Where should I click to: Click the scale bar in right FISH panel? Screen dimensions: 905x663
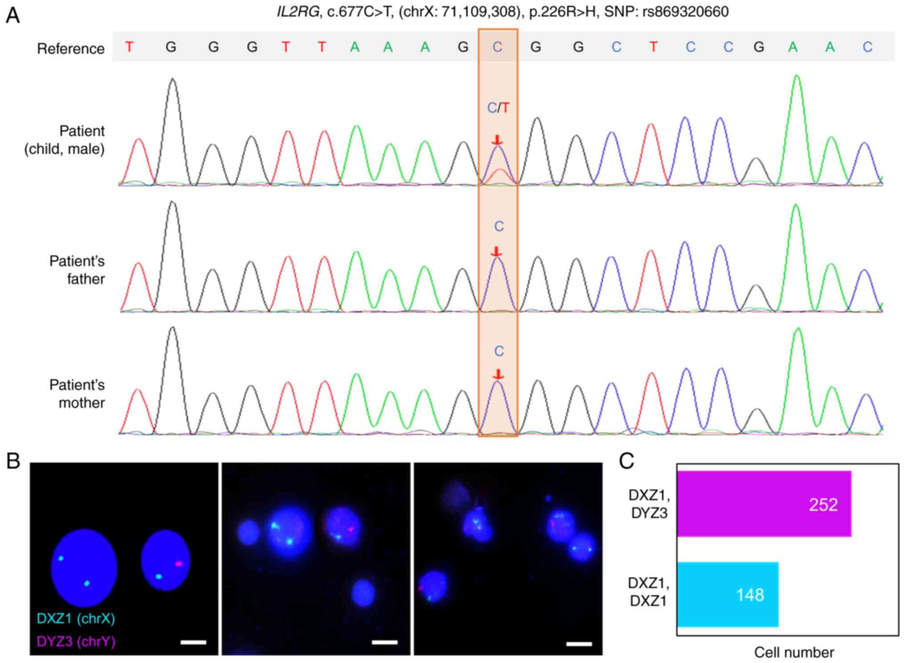(x=579, y=643)
